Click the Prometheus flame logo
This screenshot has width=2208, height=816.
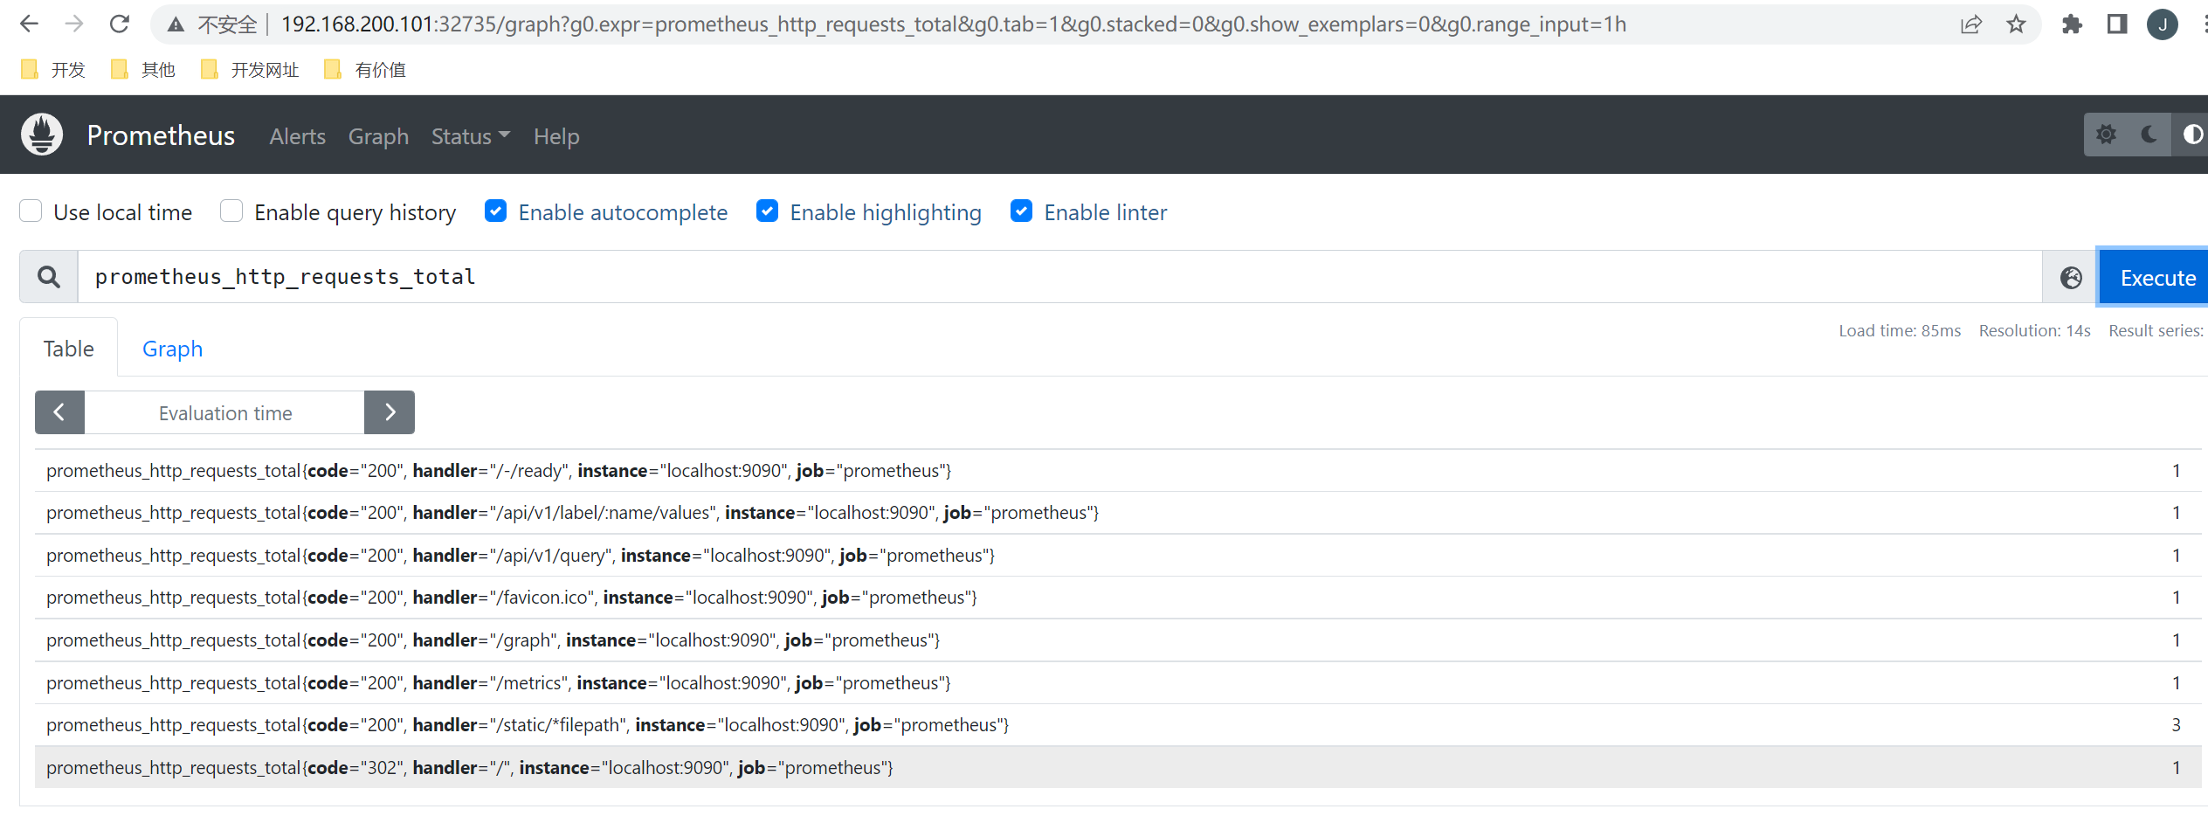(42, 135)
